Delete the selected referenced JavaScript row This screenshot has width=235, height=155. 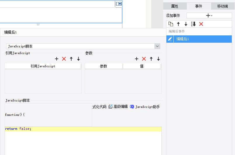click(x=64, y=59)
